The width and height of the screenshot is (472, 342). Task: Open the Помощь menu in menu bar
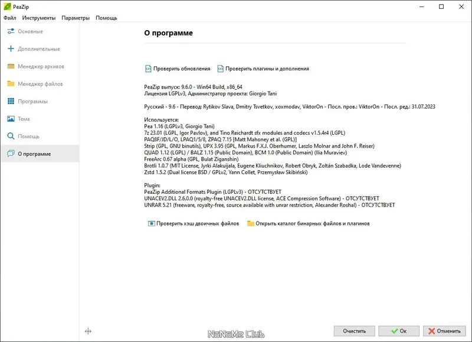[106, 18]
